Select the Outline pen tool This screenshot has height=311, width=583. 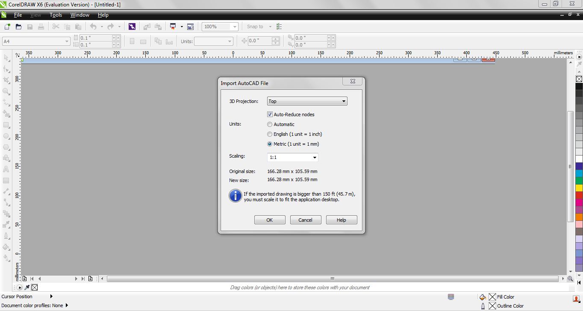click(x=6, y=236)
